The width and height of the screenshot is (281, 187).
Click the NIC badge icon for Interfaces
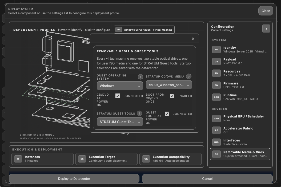pos(216,142)
